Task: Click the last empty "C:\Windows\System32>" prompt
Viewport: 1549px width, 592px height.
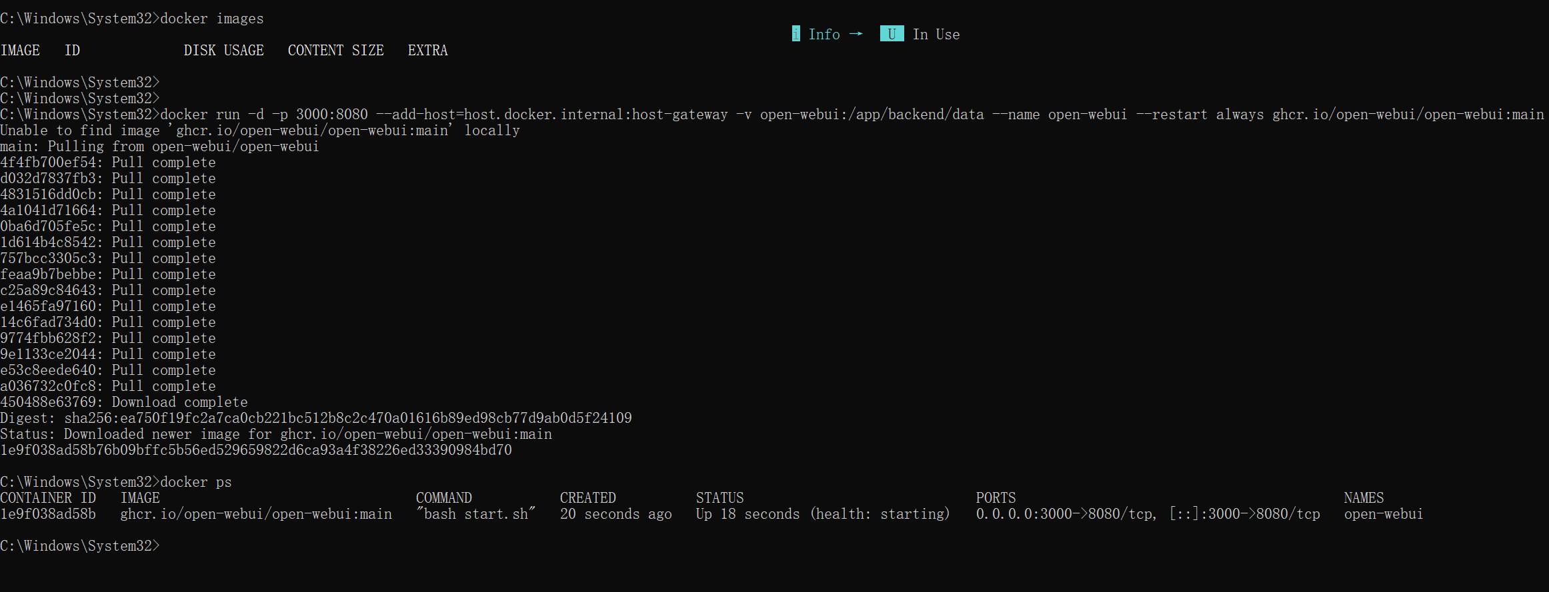Action: pyautogui.click(x=80, y=546)
